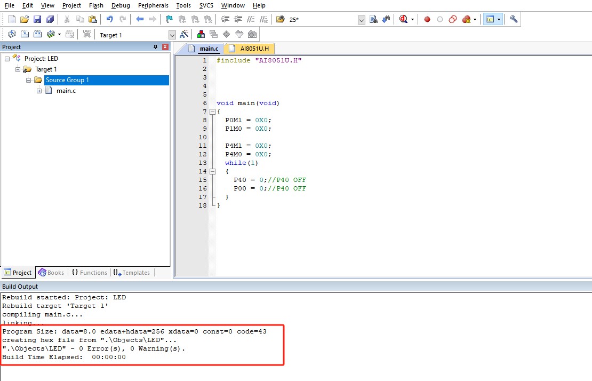Switch to the Books panel tab
The image size is (592, 381).
pyautogui.click(x=51, y=273)
